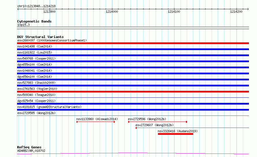Select esv2729607 (Wong2012b) label
The width and height of the screenshot is (257, 157).
(x=154, y=125)
